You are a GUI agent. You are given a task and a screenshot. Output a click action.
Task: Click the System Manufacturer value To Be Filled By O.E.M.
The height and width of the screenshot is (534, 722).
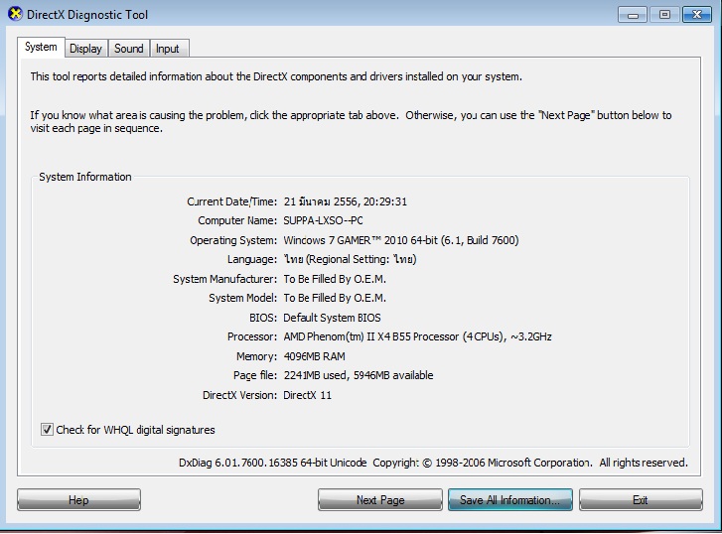point(335,279)
